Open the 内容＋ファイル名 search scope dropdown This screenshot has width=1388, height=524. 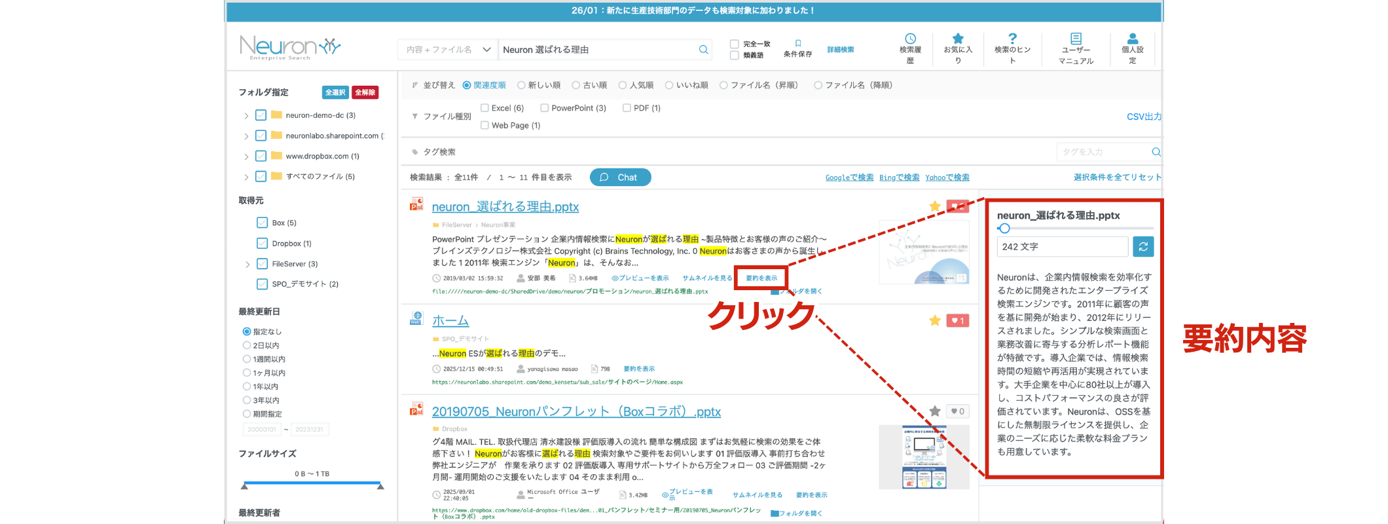pos(448,50)
